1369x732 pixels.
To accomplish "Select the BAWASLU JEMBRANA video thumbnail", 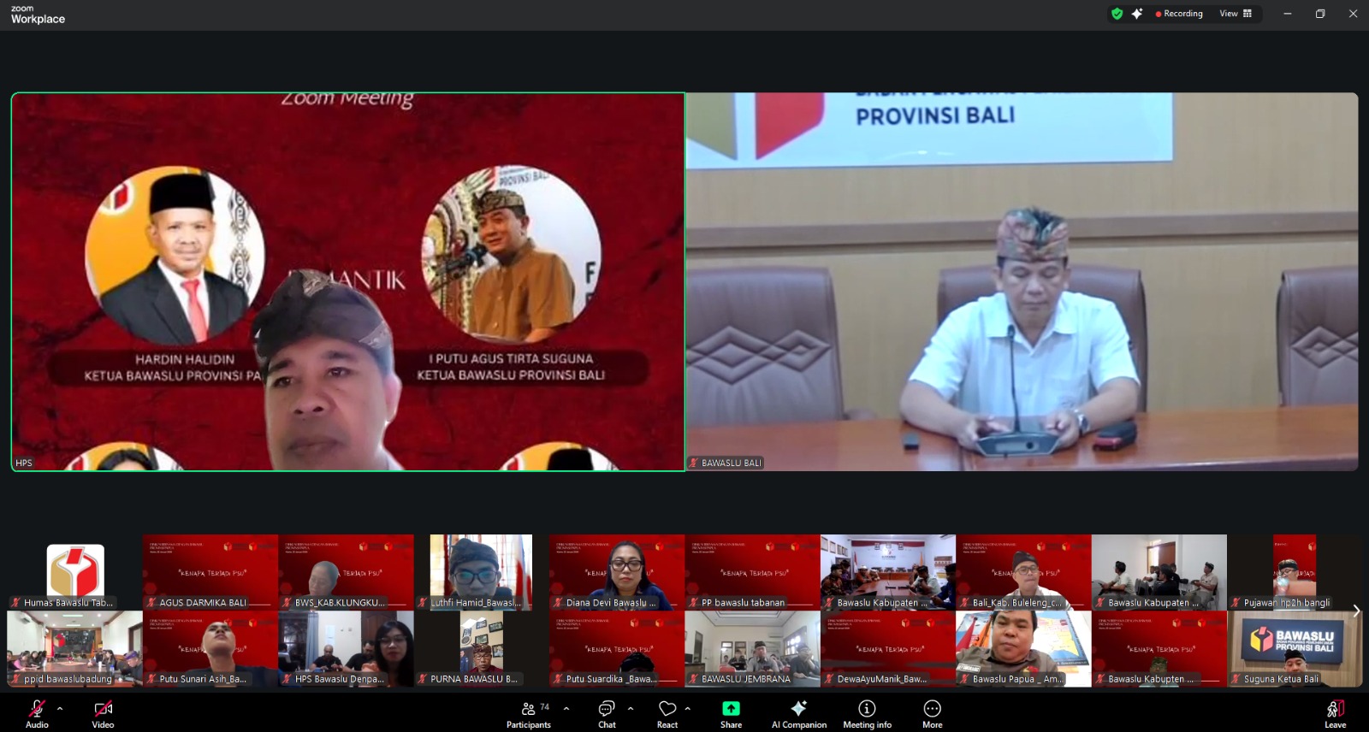I will click(x=752, y=648).
